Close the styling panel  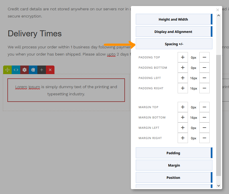click(218, 10)
